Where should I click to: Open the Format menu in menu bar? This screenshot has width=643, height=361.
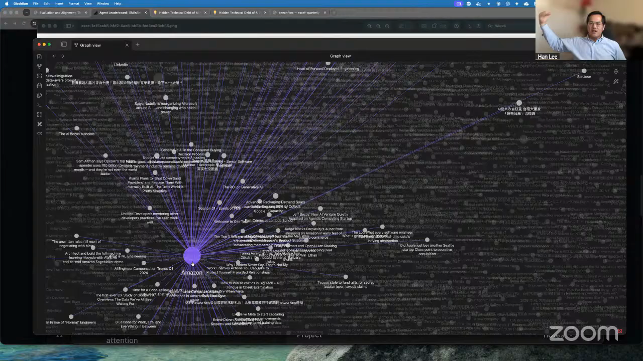(x=74, y=4)
